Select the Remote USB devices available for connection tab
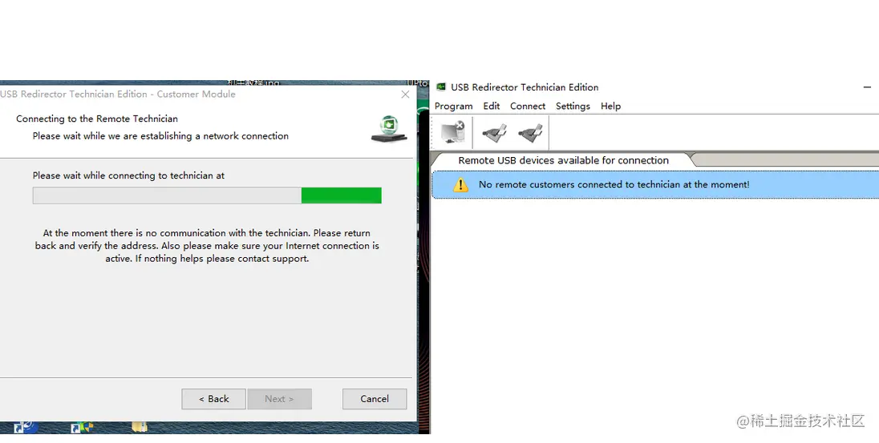Viewport: 879px width, 443px height. coord(563,160)
